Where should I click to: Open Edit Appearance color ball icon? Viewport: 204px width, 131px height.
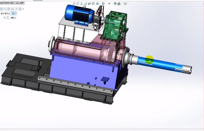[115, 4]
